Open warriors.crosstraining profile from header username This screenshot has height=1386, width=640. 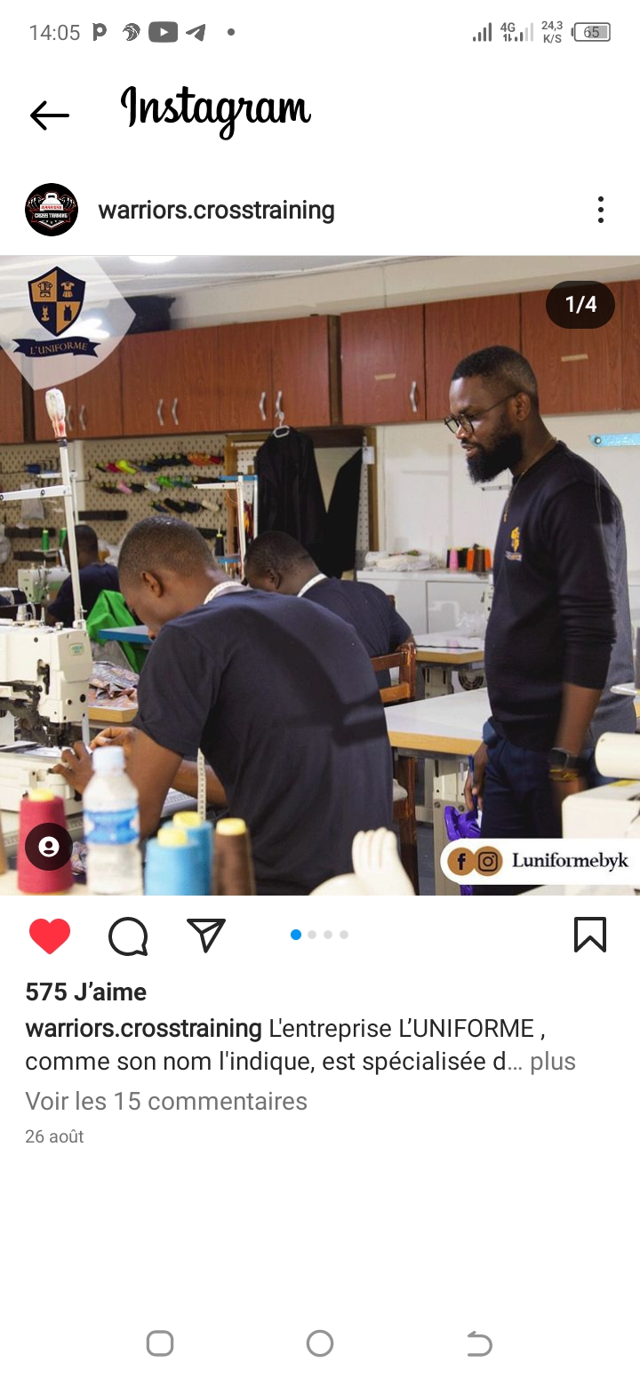[216, 211]
